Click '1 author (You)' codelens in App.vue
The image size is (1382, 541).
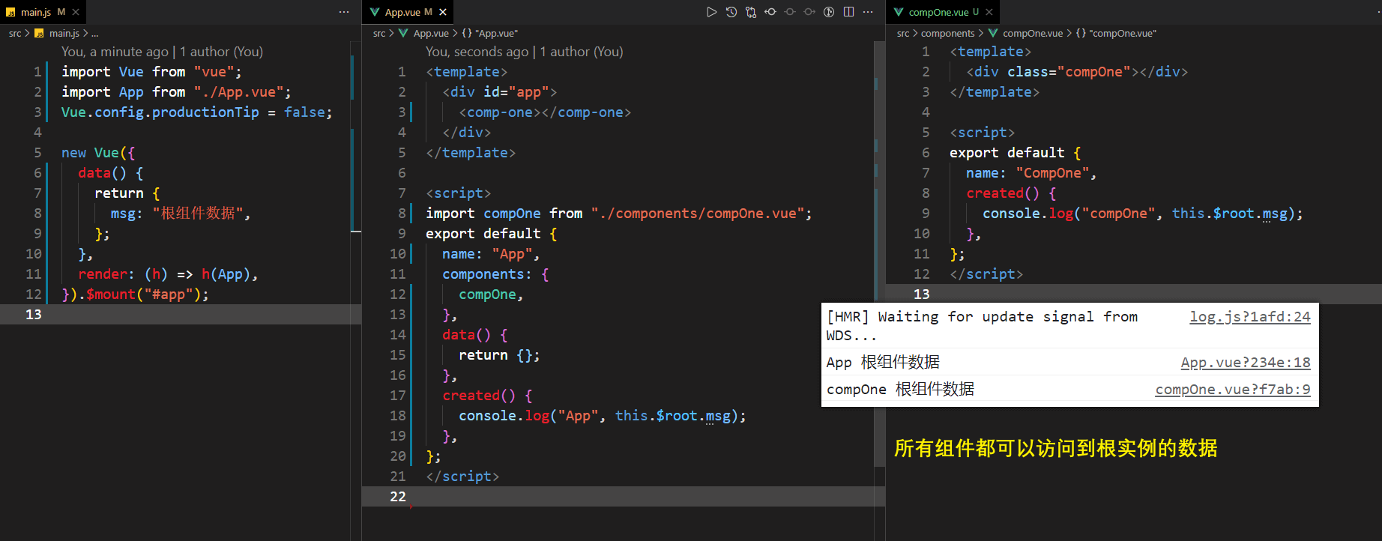(x=582, y=52)
